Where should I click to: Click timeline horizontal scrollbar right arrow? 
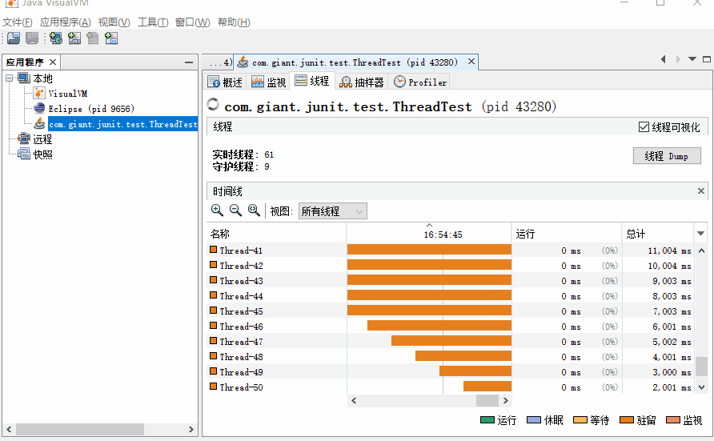pyautogui.click(x=505, y=400)
